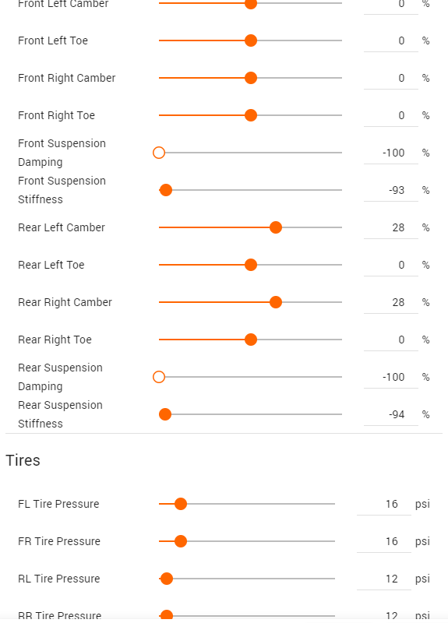The height and width of the screenshot is (623, 448).
Task: Click the Rear Left Camber slider handle
Action: (x=276, y=227)
